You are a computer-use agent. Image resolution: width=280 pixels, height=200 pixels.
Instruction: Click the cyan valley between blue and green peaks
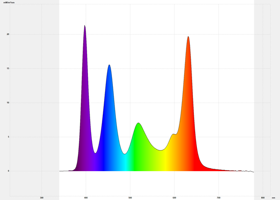[x=125, y=154]
